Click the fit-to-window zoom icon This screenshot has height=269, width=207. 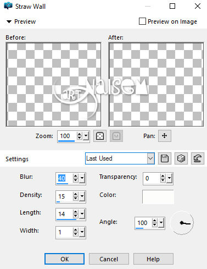click(x=100, y=136)
